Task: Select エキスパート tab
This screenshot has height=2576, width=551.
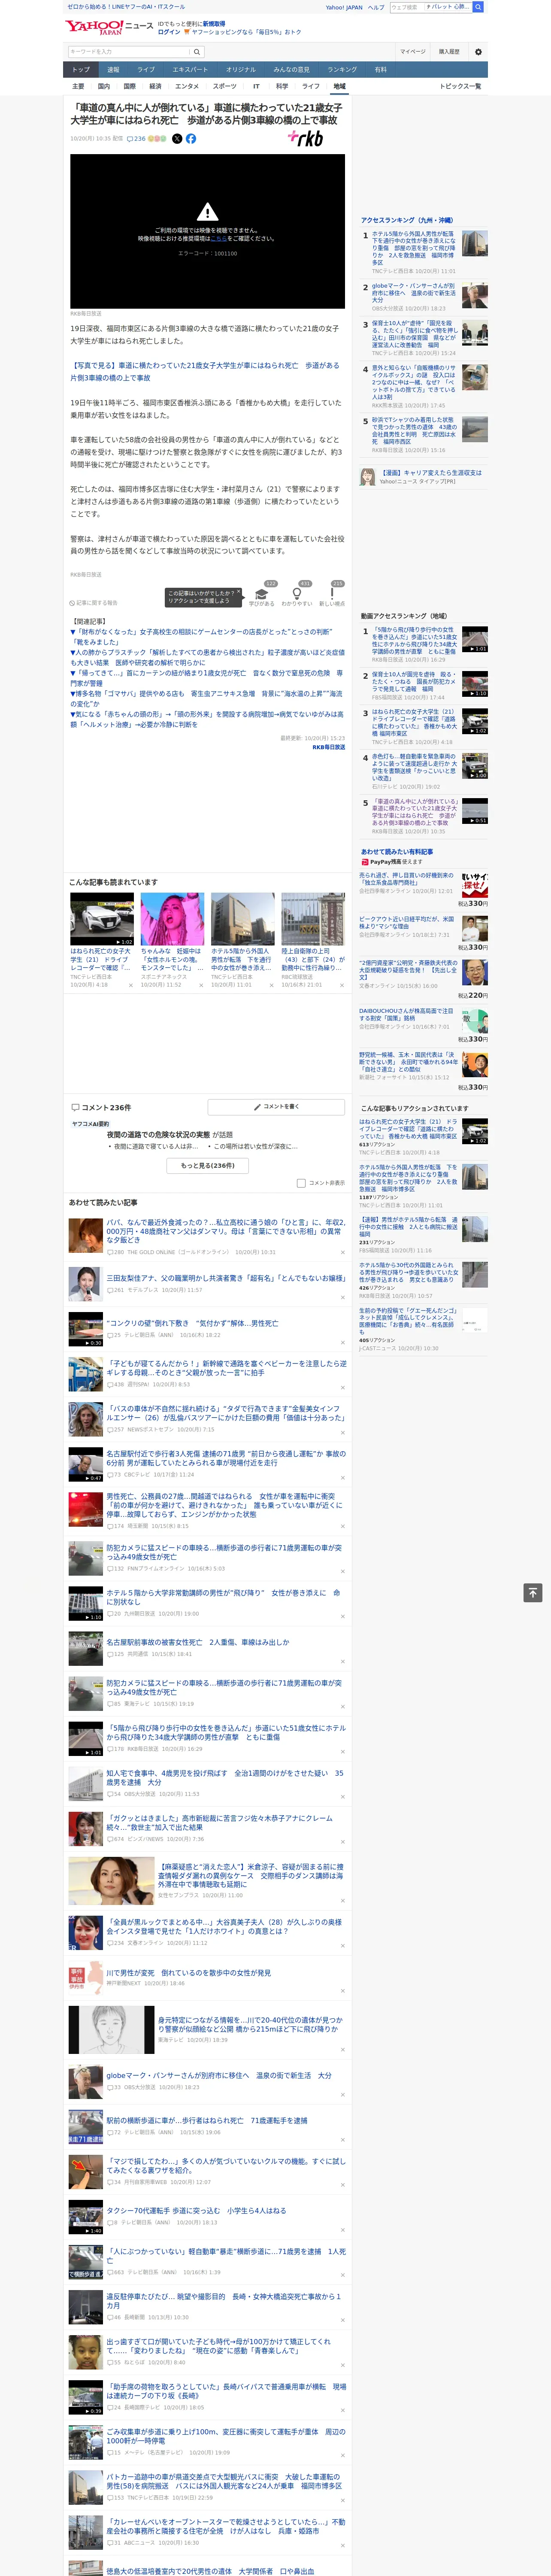Action: (190, 70)
